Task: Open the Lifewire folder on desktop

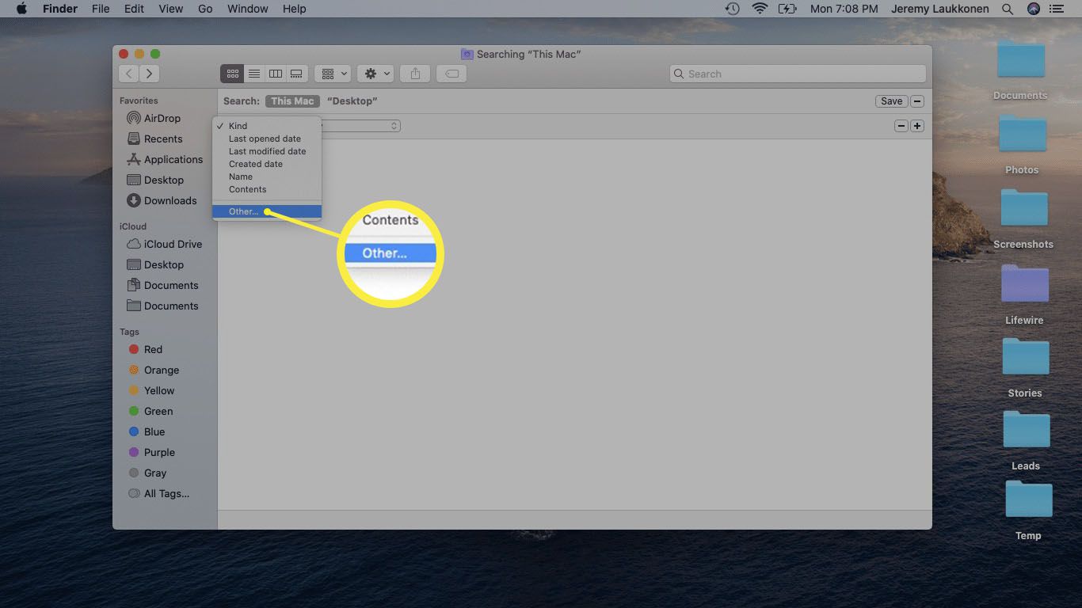Action: (x=1024, y=293)
